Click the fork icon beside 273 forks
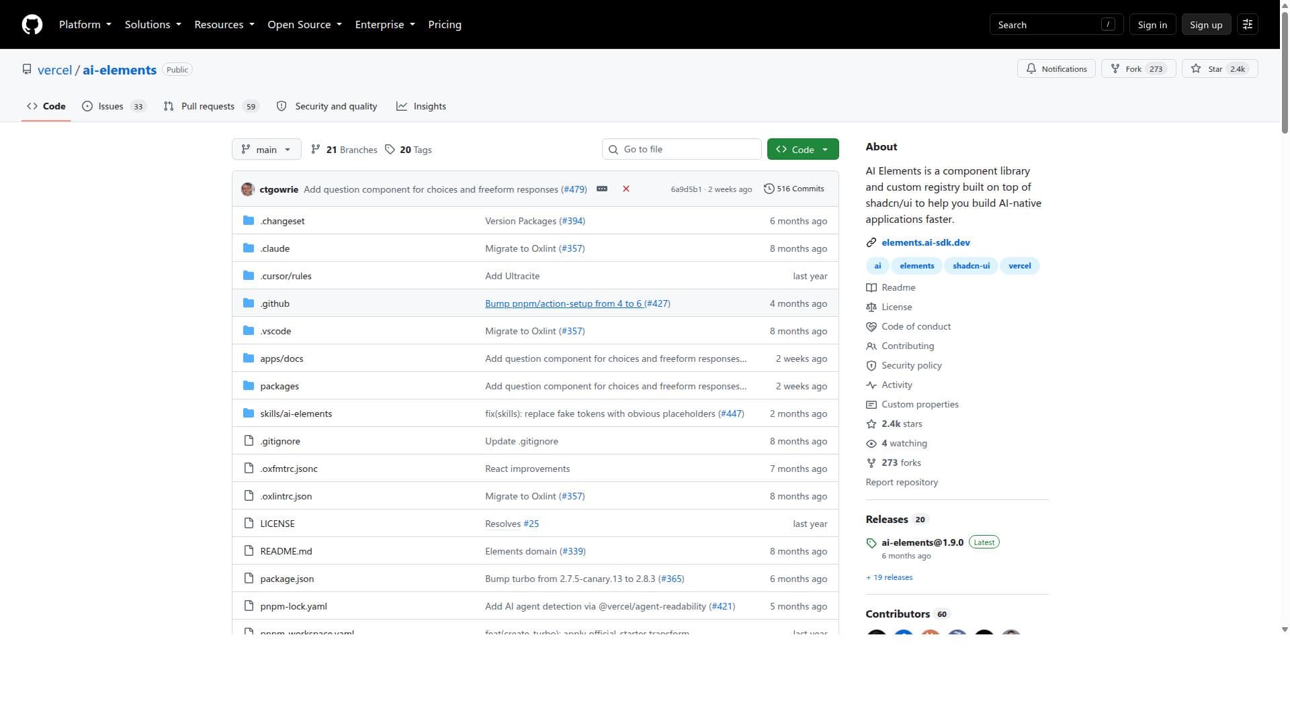 click(871, 463)
